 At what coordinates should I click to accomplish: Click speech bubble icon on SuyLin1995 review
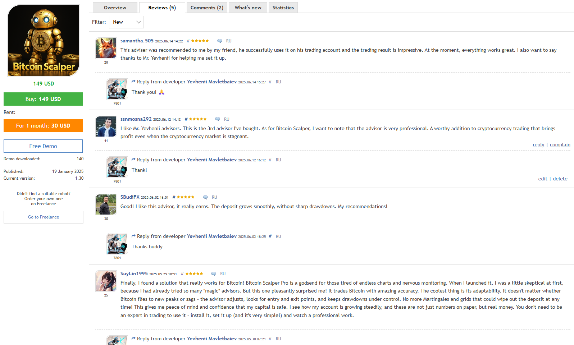coord(213,274)
